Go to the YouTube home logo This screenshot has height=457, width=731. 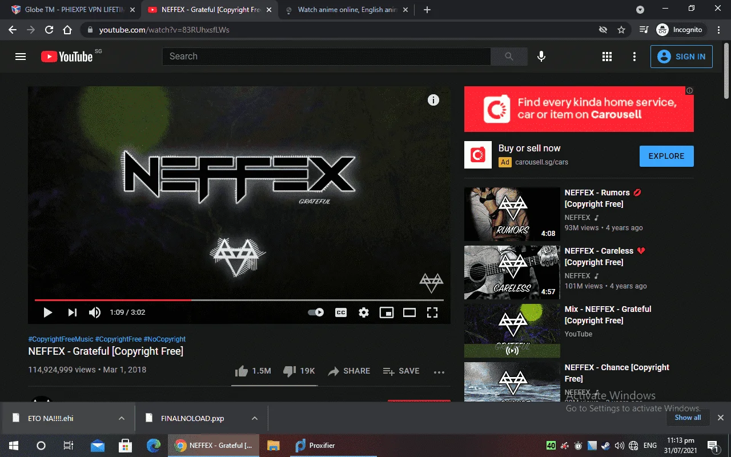point(67,57)
